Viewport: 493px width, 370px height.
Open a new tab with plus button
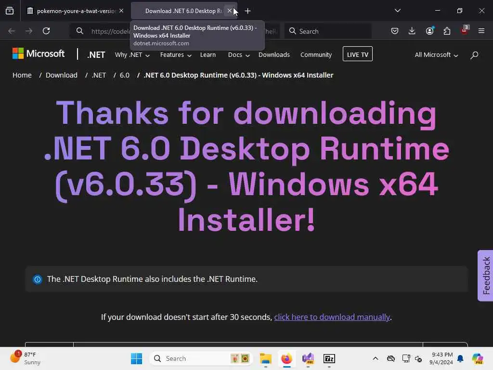(248, 11)
